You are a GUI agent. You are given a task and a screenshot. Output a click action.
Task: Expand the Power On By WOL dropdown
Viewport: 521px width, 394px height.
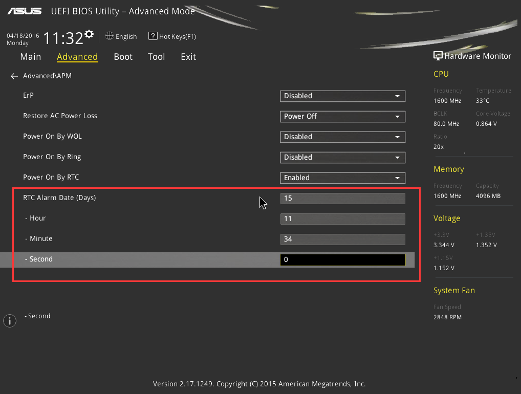coord(342,137)
